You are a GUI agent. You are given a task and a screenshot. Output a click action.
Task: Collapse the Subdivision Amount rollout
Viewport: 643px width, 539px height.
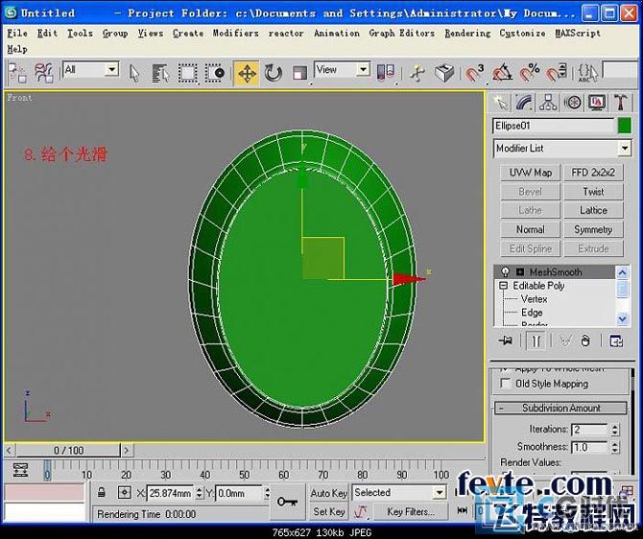560,409
